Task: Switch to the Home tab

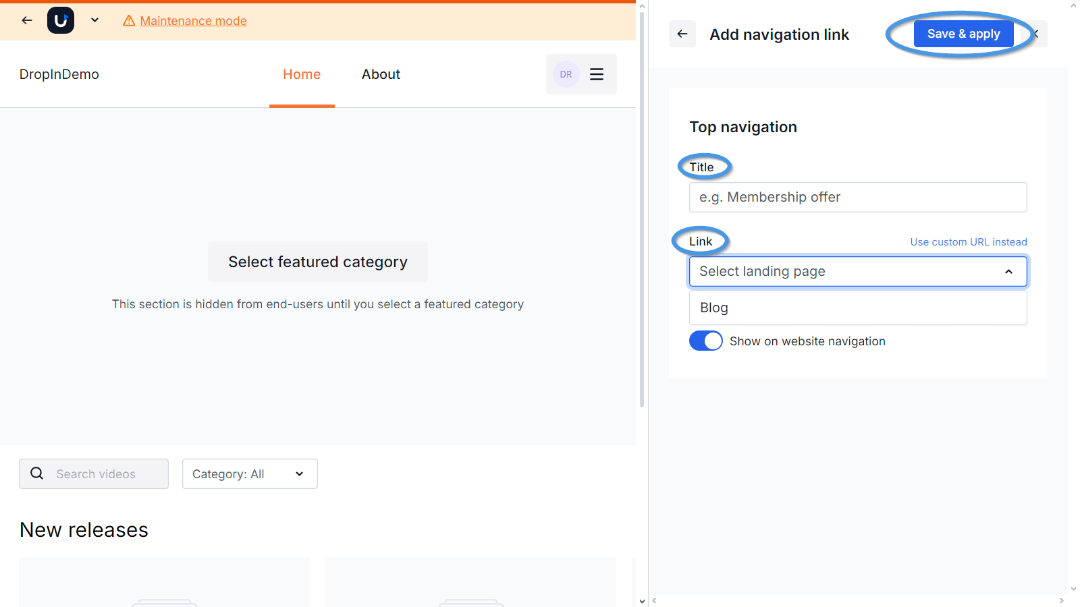Action: (301, 74)
